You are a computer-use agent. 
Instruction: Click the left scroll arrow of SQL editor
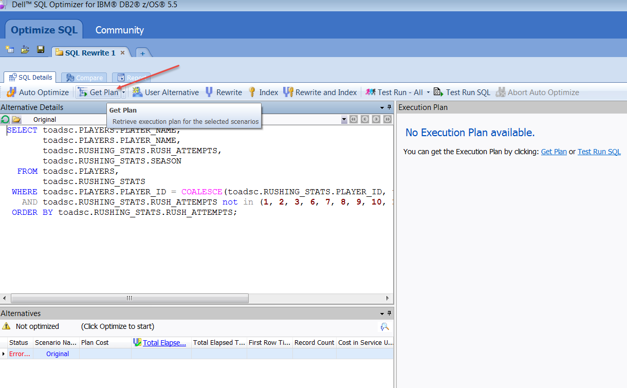coord(5,298)
